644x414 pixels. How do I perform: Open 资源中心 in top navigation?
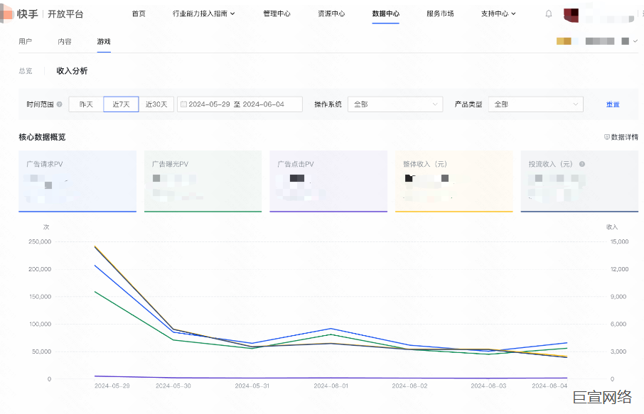coord(331,13)
